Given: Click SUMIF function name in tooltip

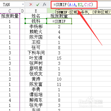Looking at the screenshot, I should click(62, 12).
